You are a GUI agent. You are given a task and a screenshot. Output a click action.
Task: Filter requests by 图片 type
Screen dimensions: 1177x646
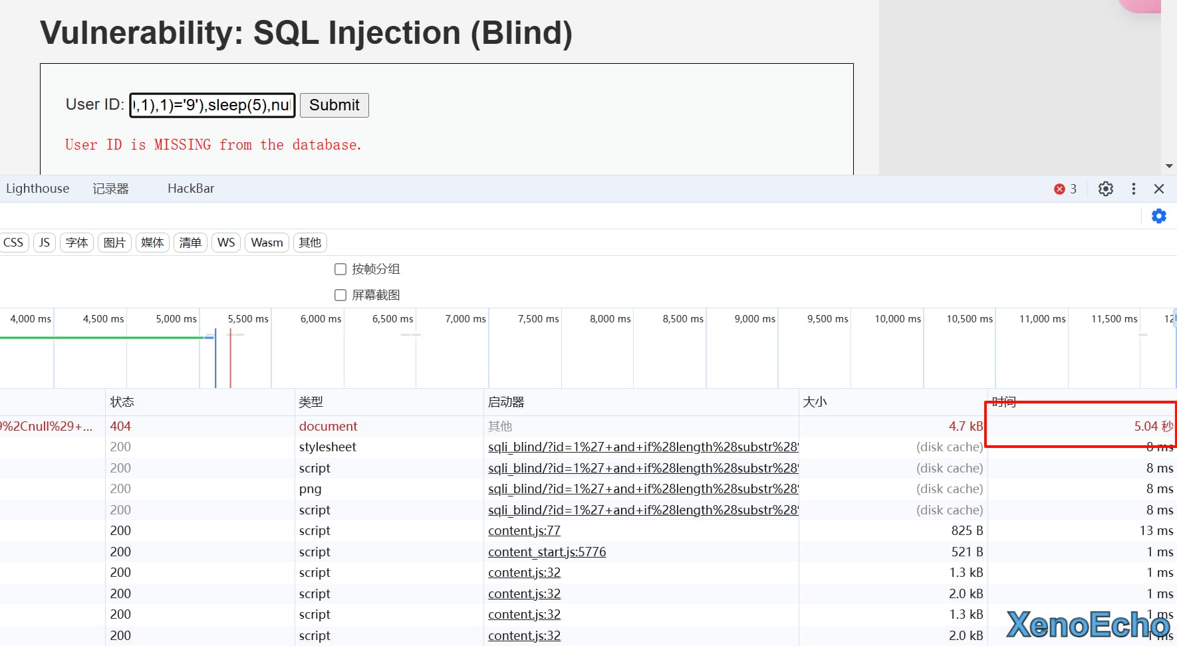(114, 243)
